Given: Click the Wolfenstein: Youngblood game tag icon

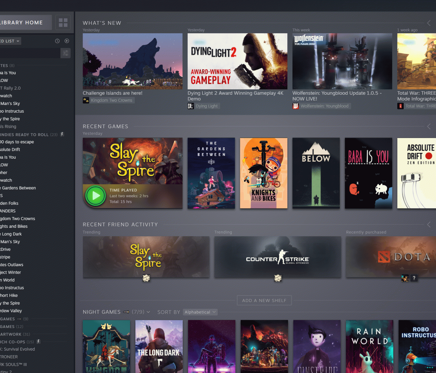Looking at the screenshot, I should coord(296,106).
